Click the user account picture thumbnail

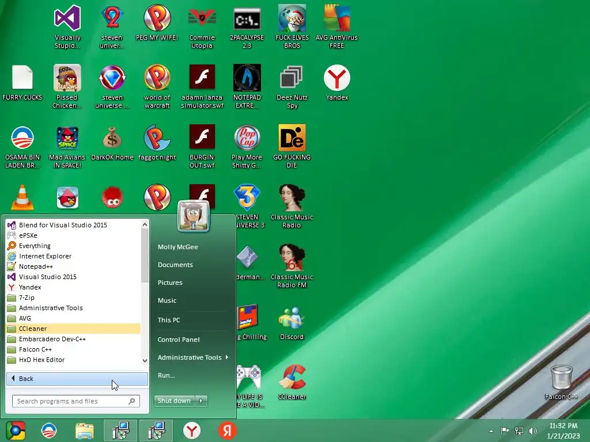194,216
